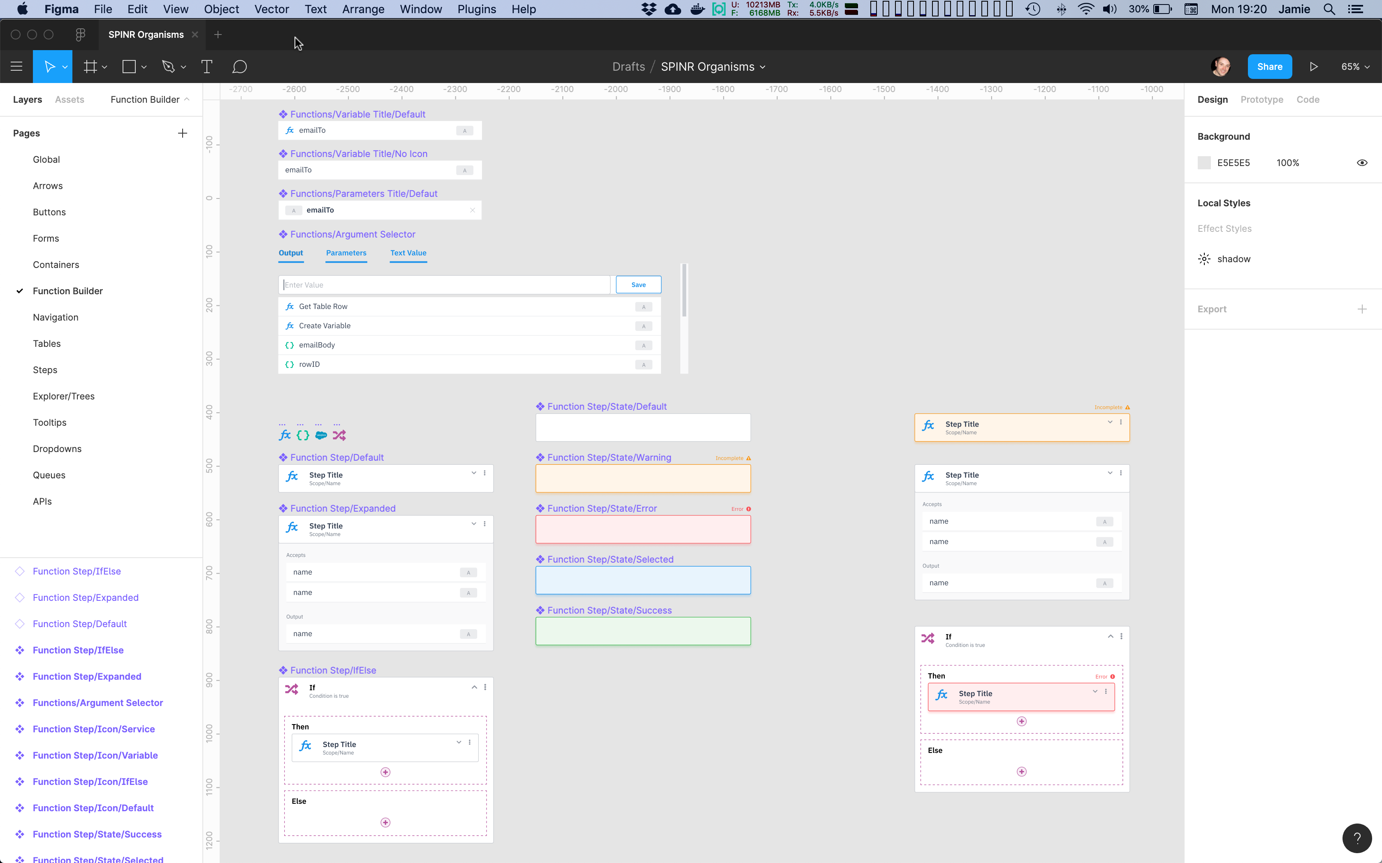Click the Dropbox icon in the menu bar
This screenshot has width=1382, height=863.
click(x=648, y=9)
